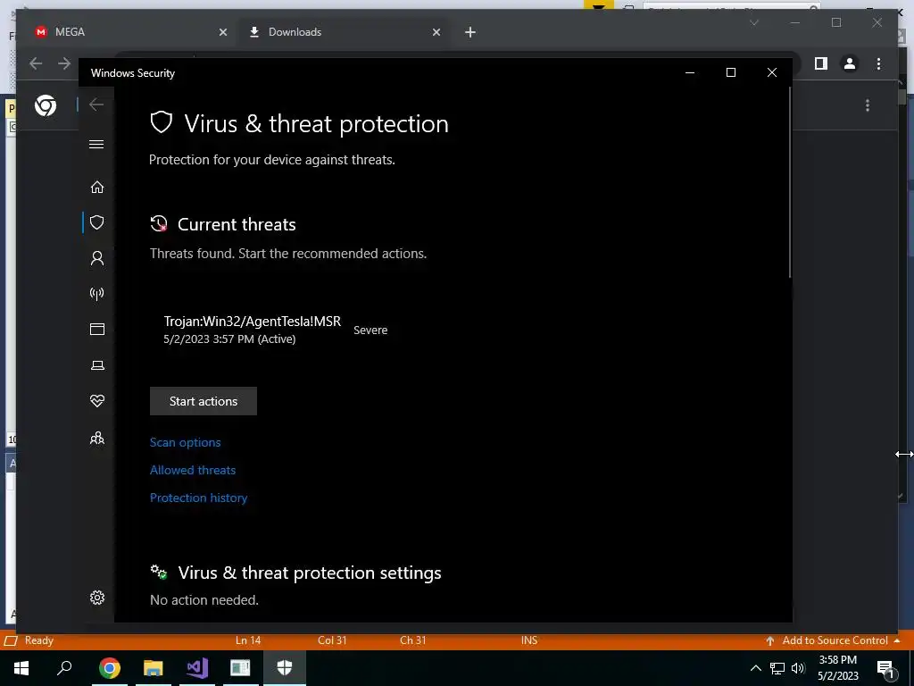Click the Start actions button

point(204,401)
